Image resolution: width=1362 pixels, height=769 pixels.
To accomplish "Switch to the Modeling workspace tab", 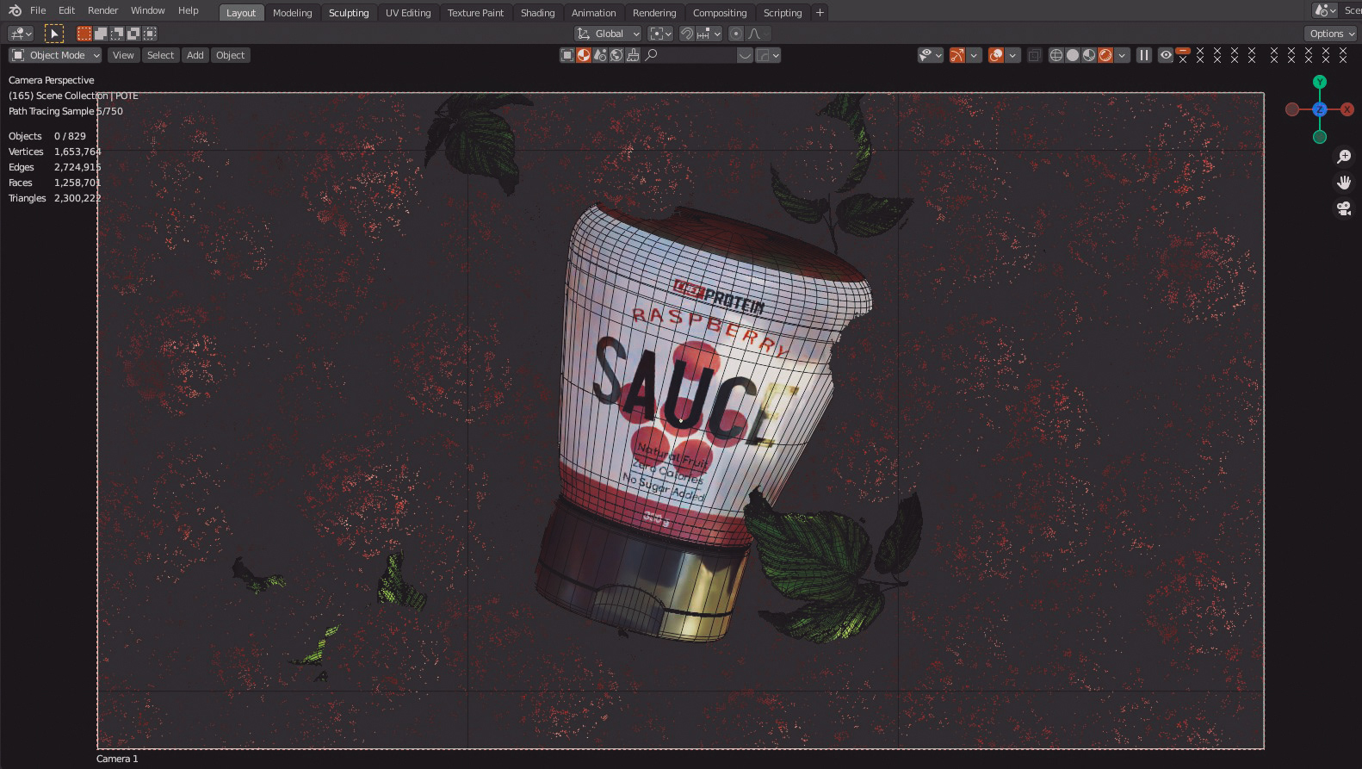I will tap(292, 13).
